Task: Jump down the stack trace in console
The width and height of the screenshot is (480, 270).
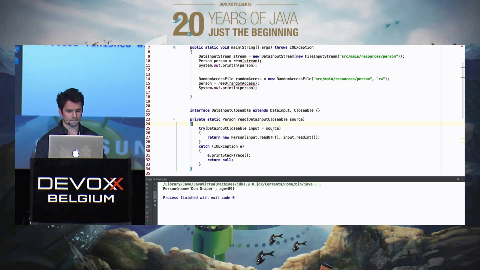Action: [155, 188]
